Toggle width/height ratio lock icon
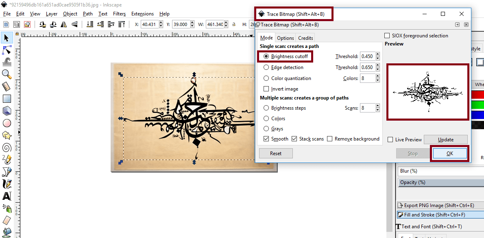This screenshot has height=238, width=484. (x=234, y=24)
